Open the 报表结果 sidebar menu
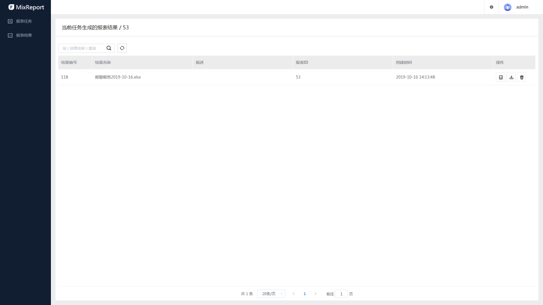The image size is (543, 305). tap(24, 35)
